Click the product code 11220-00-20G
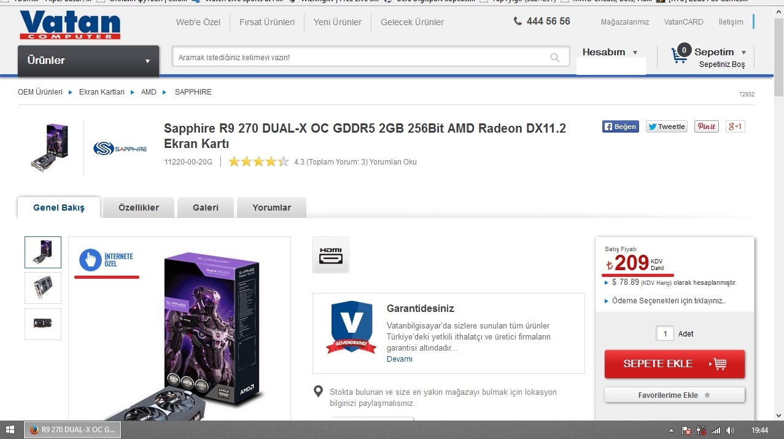 [x=188, y=162]
